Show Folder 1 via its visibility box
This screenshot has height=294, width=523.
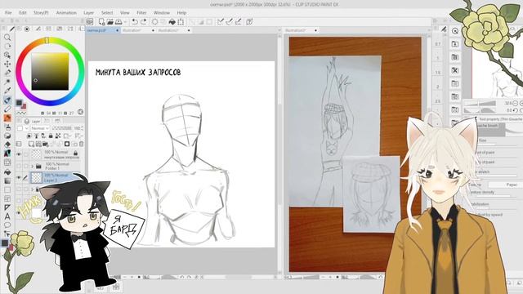(x=19, y=166)
